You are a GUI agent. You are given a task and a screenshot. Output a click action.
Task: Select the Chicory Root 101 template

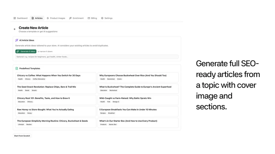coord(56,100)
